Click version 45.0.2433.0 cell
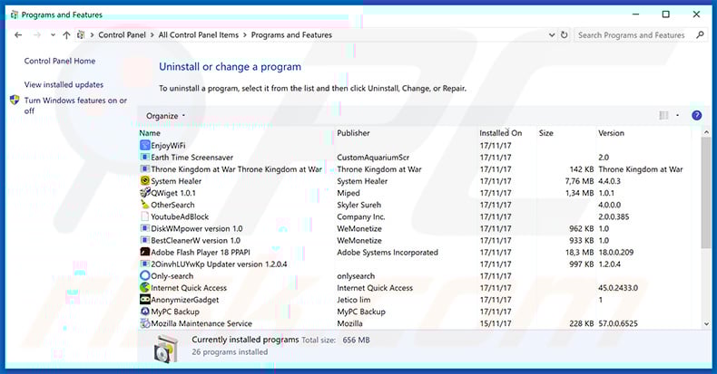Screen dimensions: 717x374 (x=618, y=288)
